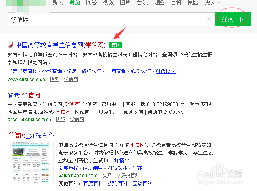257x191 pixels.
Task: Click the 好搜百科 website preview thumbnail
Action: point(31,163)
